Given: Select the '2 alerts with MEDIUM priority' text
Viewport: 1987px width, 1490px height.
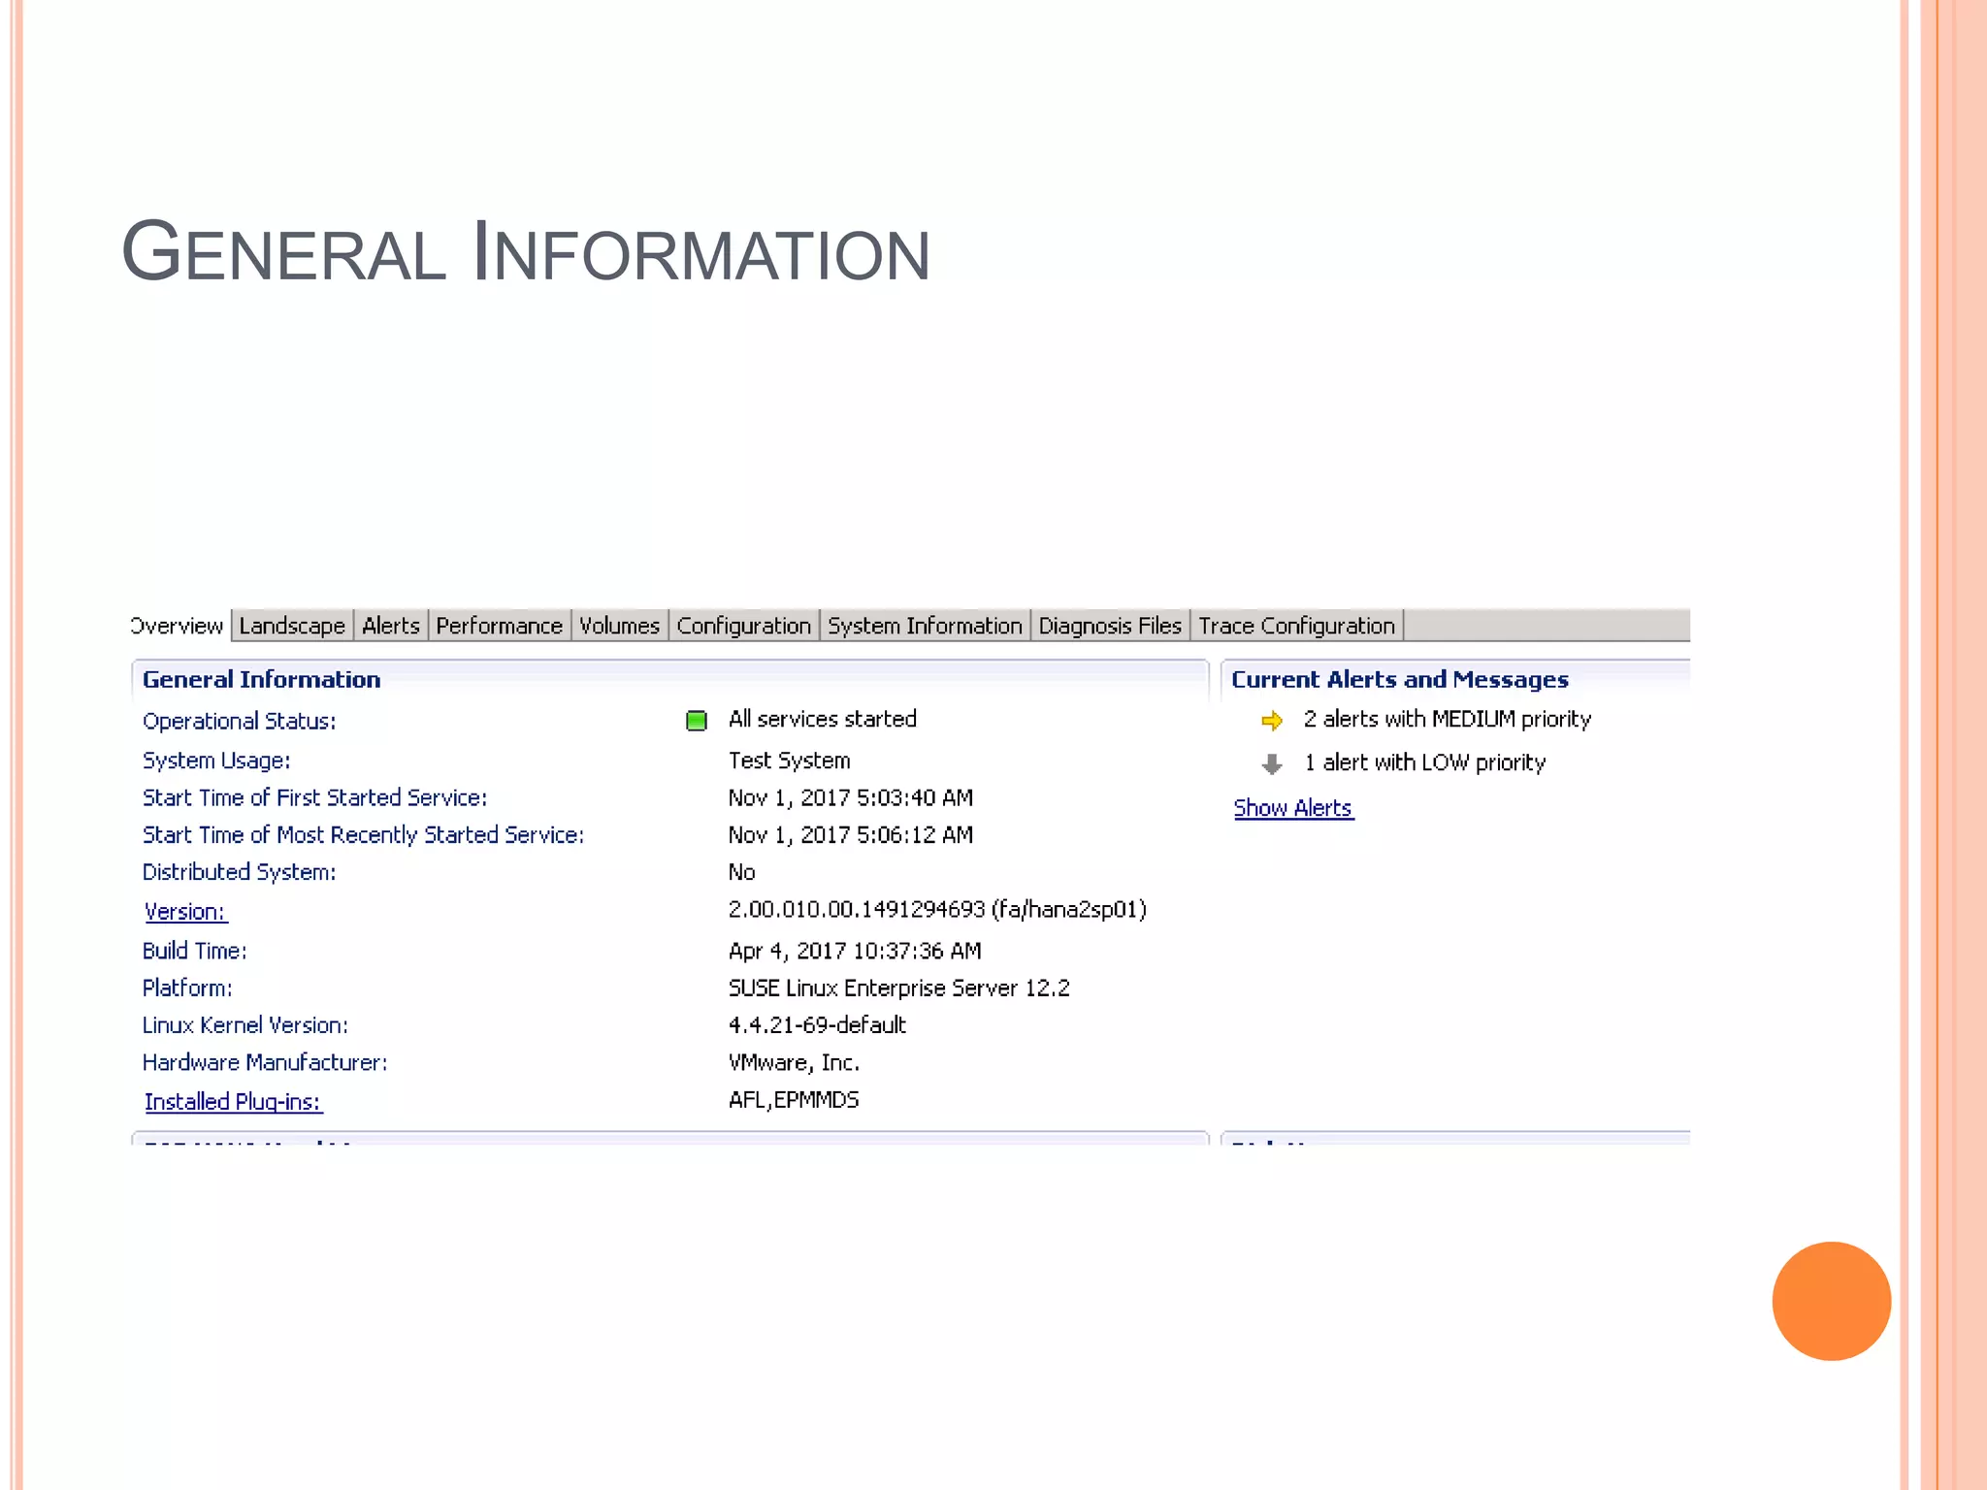Looking at the screenshot, I should (1448, 719).
